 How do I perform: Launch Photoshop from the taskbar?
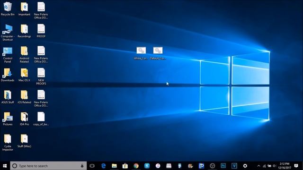(223, 166)
